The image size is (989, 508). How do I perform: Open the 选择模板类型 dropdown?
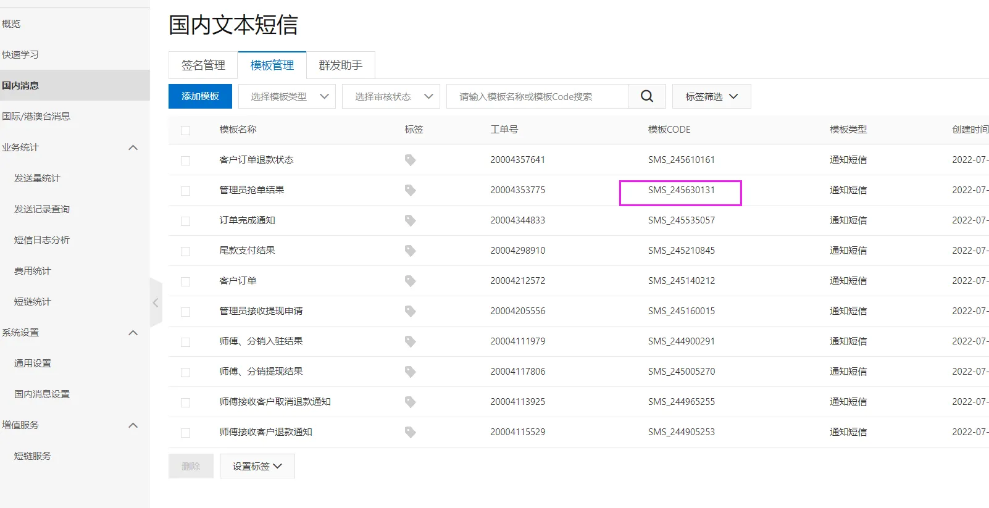click(x=287, y=96)
